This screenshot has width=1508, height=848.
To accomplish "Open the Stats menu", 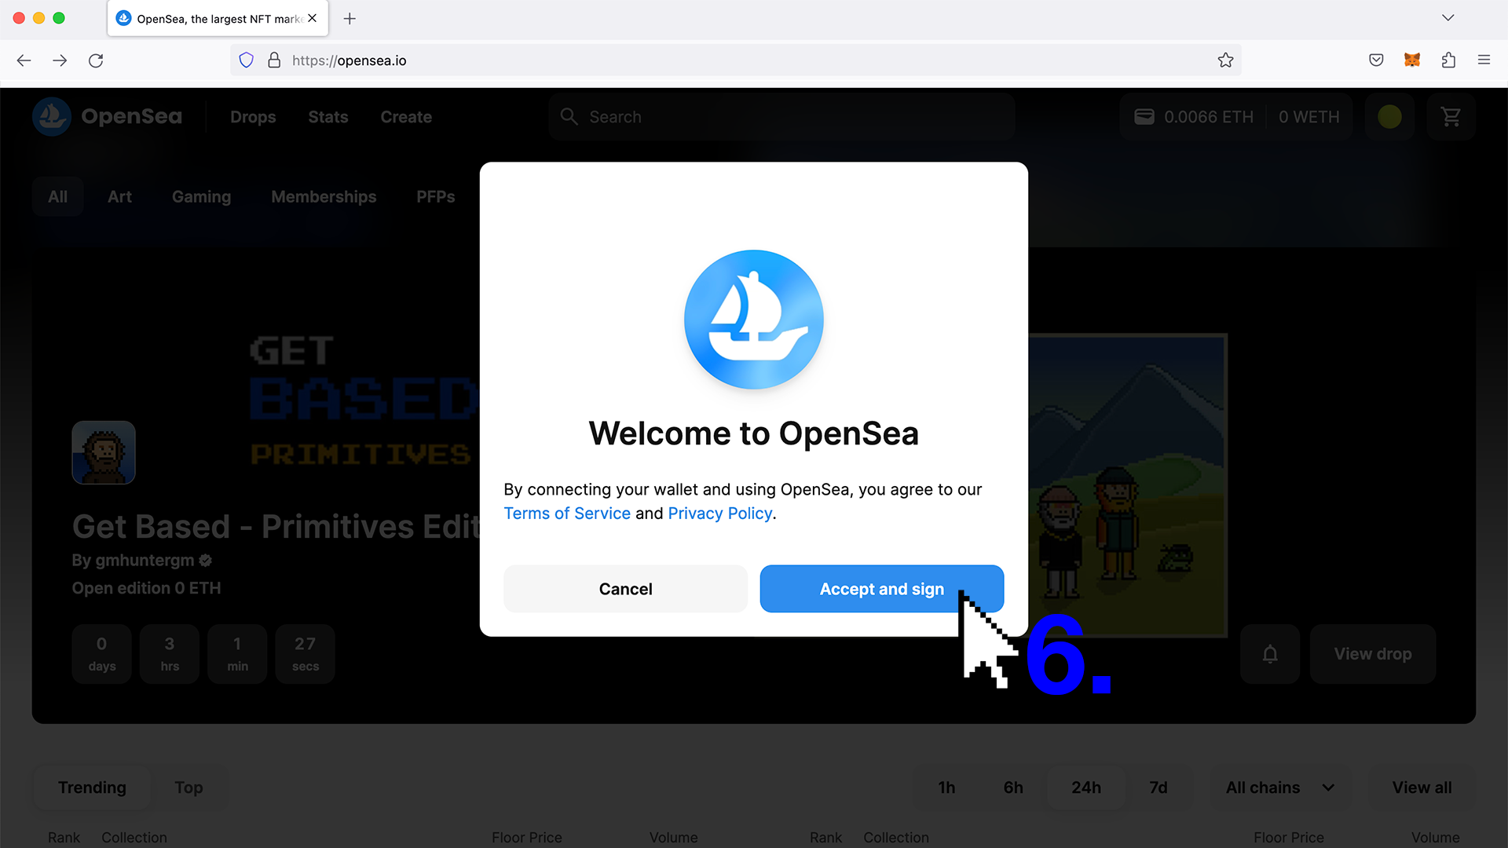I will pyautogui.click(x=328, y=117).
